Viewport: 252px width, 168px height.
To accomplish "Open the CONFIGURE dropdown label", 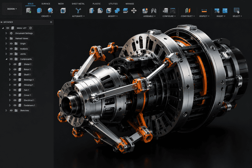I will [x=169, y=16].
